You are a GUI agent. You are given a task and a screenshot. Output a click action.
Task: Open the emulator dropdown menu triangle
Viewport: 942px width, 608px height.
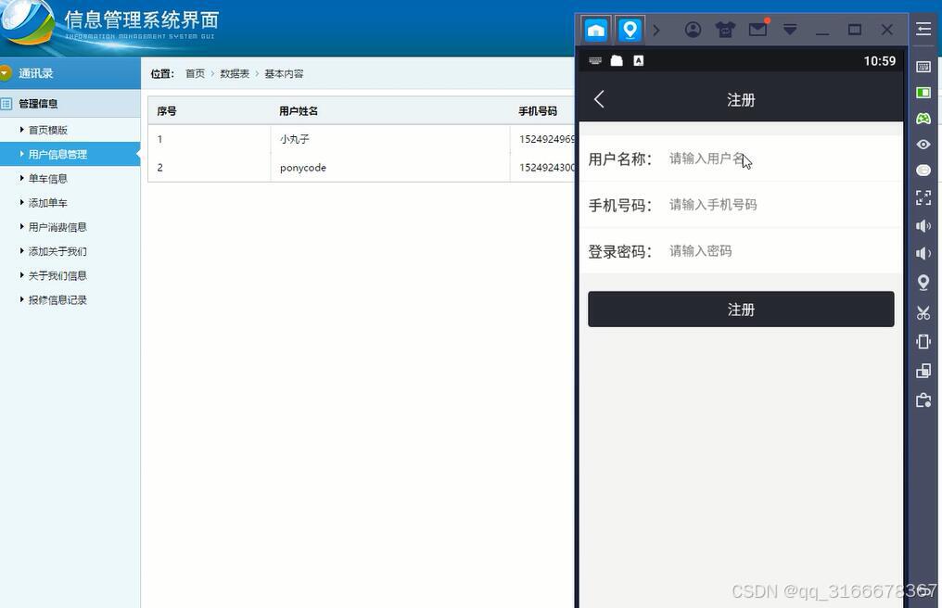pos(790,30)
